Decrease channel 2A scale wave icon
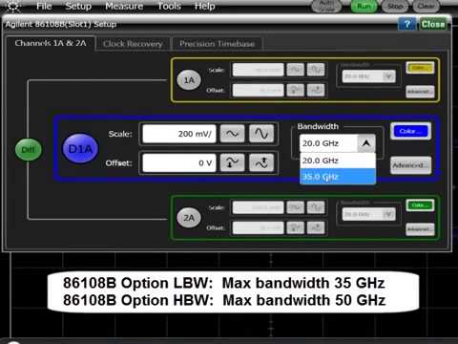The height and width of the screenshot is (344, 458). (x=295, y=207)
